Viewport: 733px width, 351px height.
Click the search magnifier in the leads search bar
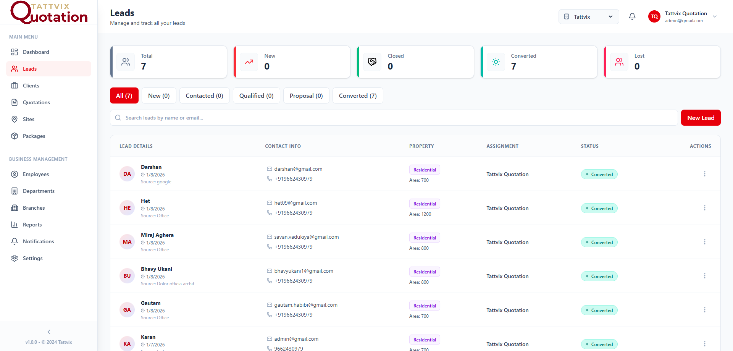(x=118, y=118)
